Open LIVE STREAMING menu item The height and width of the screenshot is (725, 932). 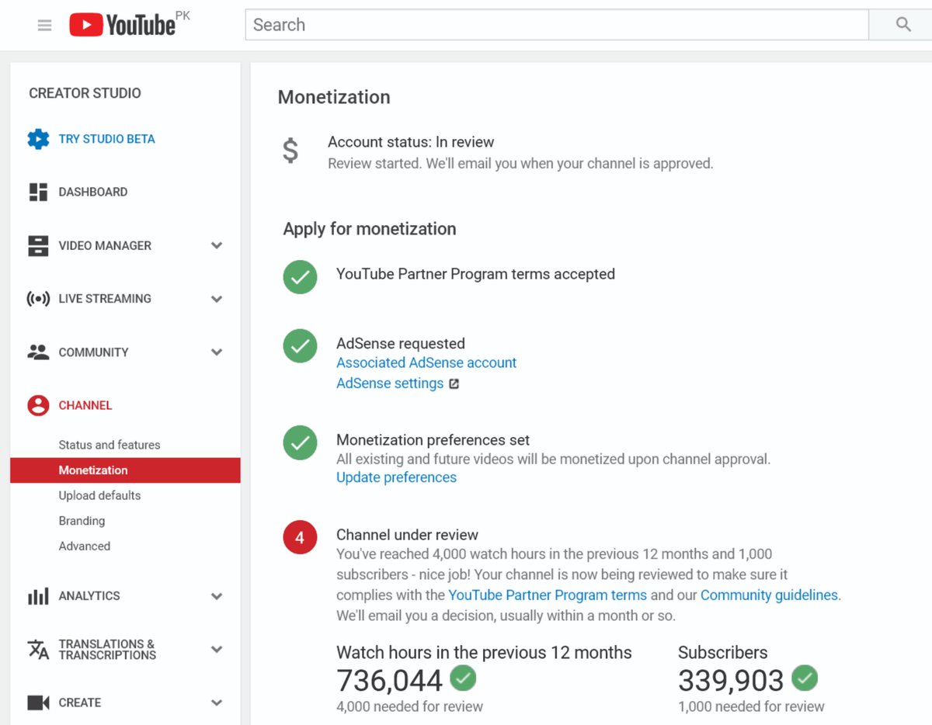(x=105, y=299)
